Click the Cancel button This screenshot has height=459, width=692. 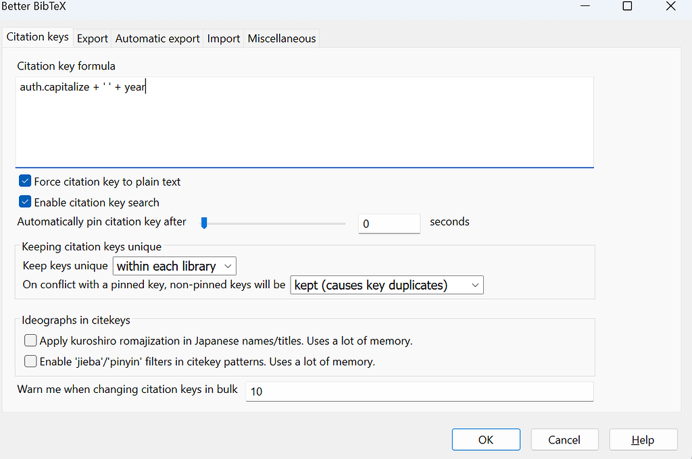[564, 439]
